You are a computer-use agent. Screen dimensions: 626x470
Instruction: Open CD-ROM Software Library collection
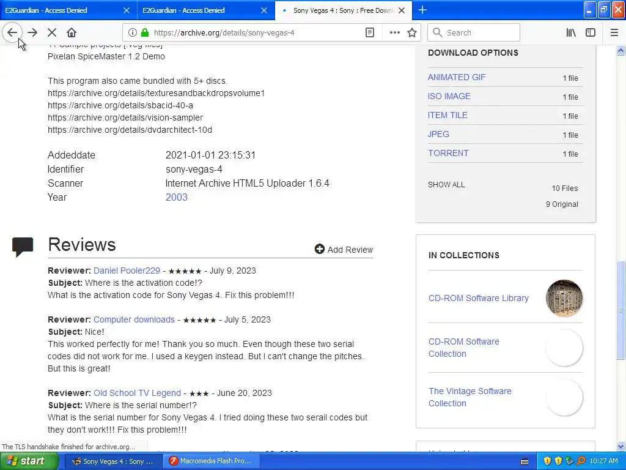(x=478, y=298)
